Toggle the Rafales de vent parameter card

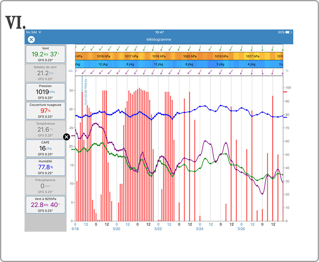point(45,73)
